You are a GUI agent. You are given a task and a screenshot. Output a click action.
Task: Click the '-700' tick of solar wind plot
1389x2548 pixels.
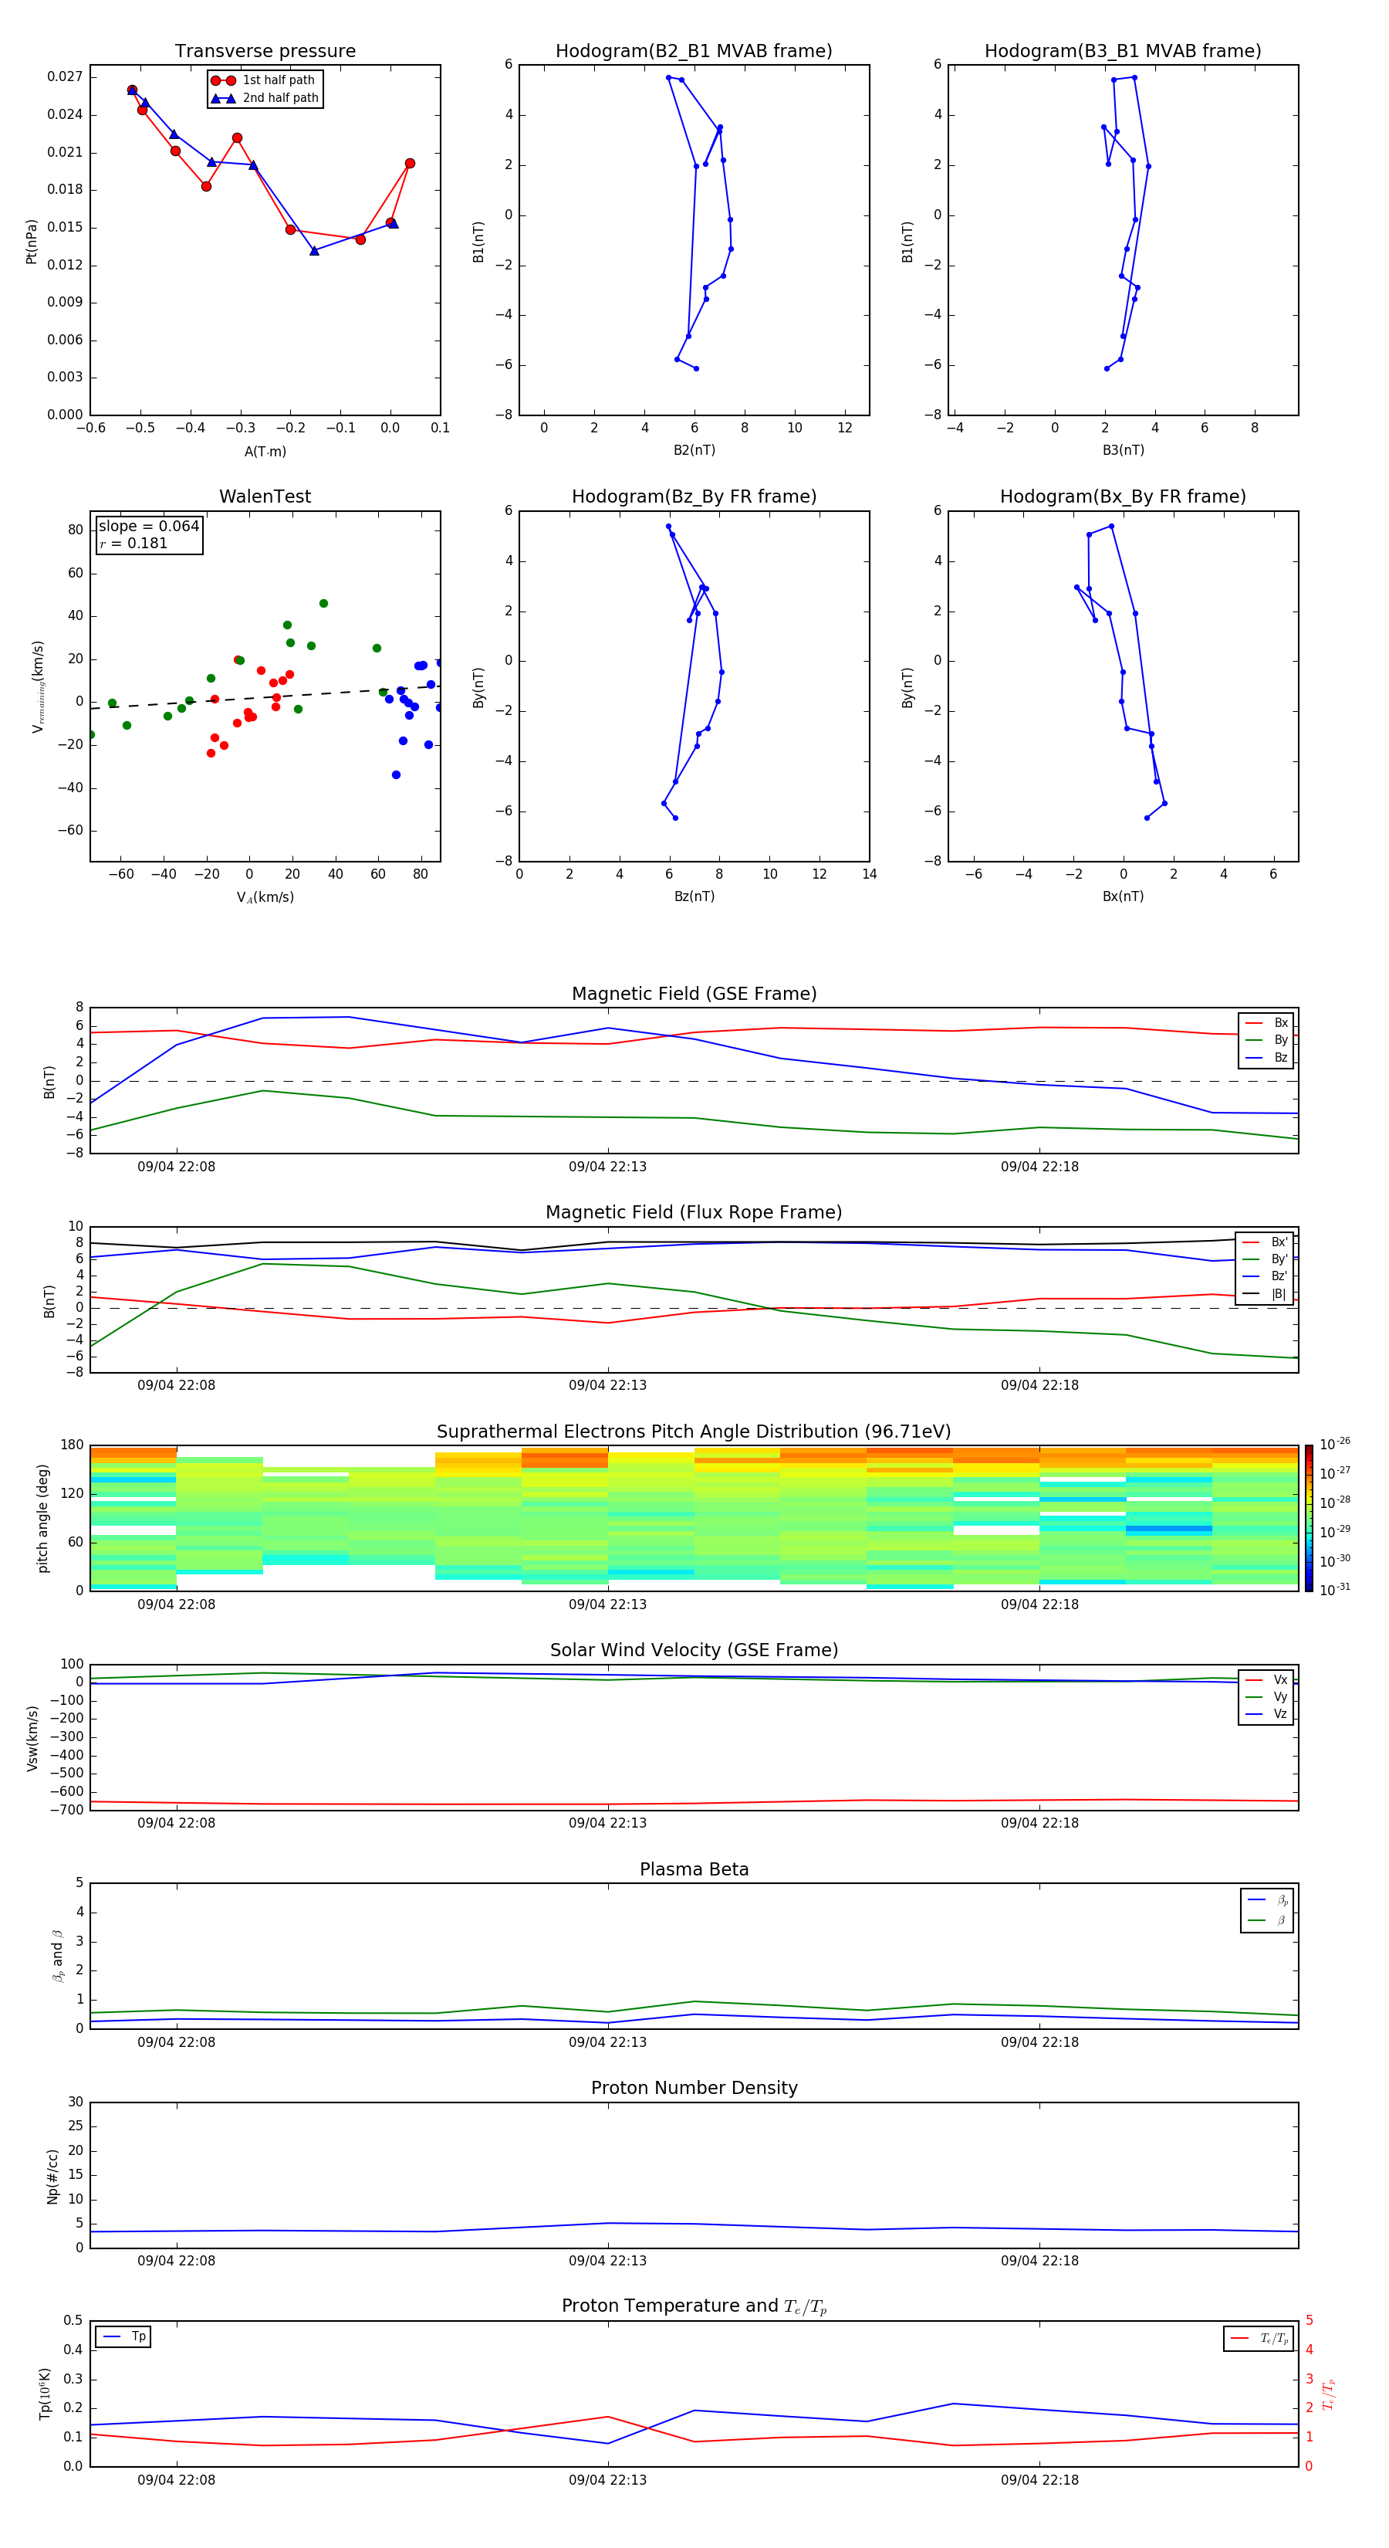click(x=68, y=1810)
